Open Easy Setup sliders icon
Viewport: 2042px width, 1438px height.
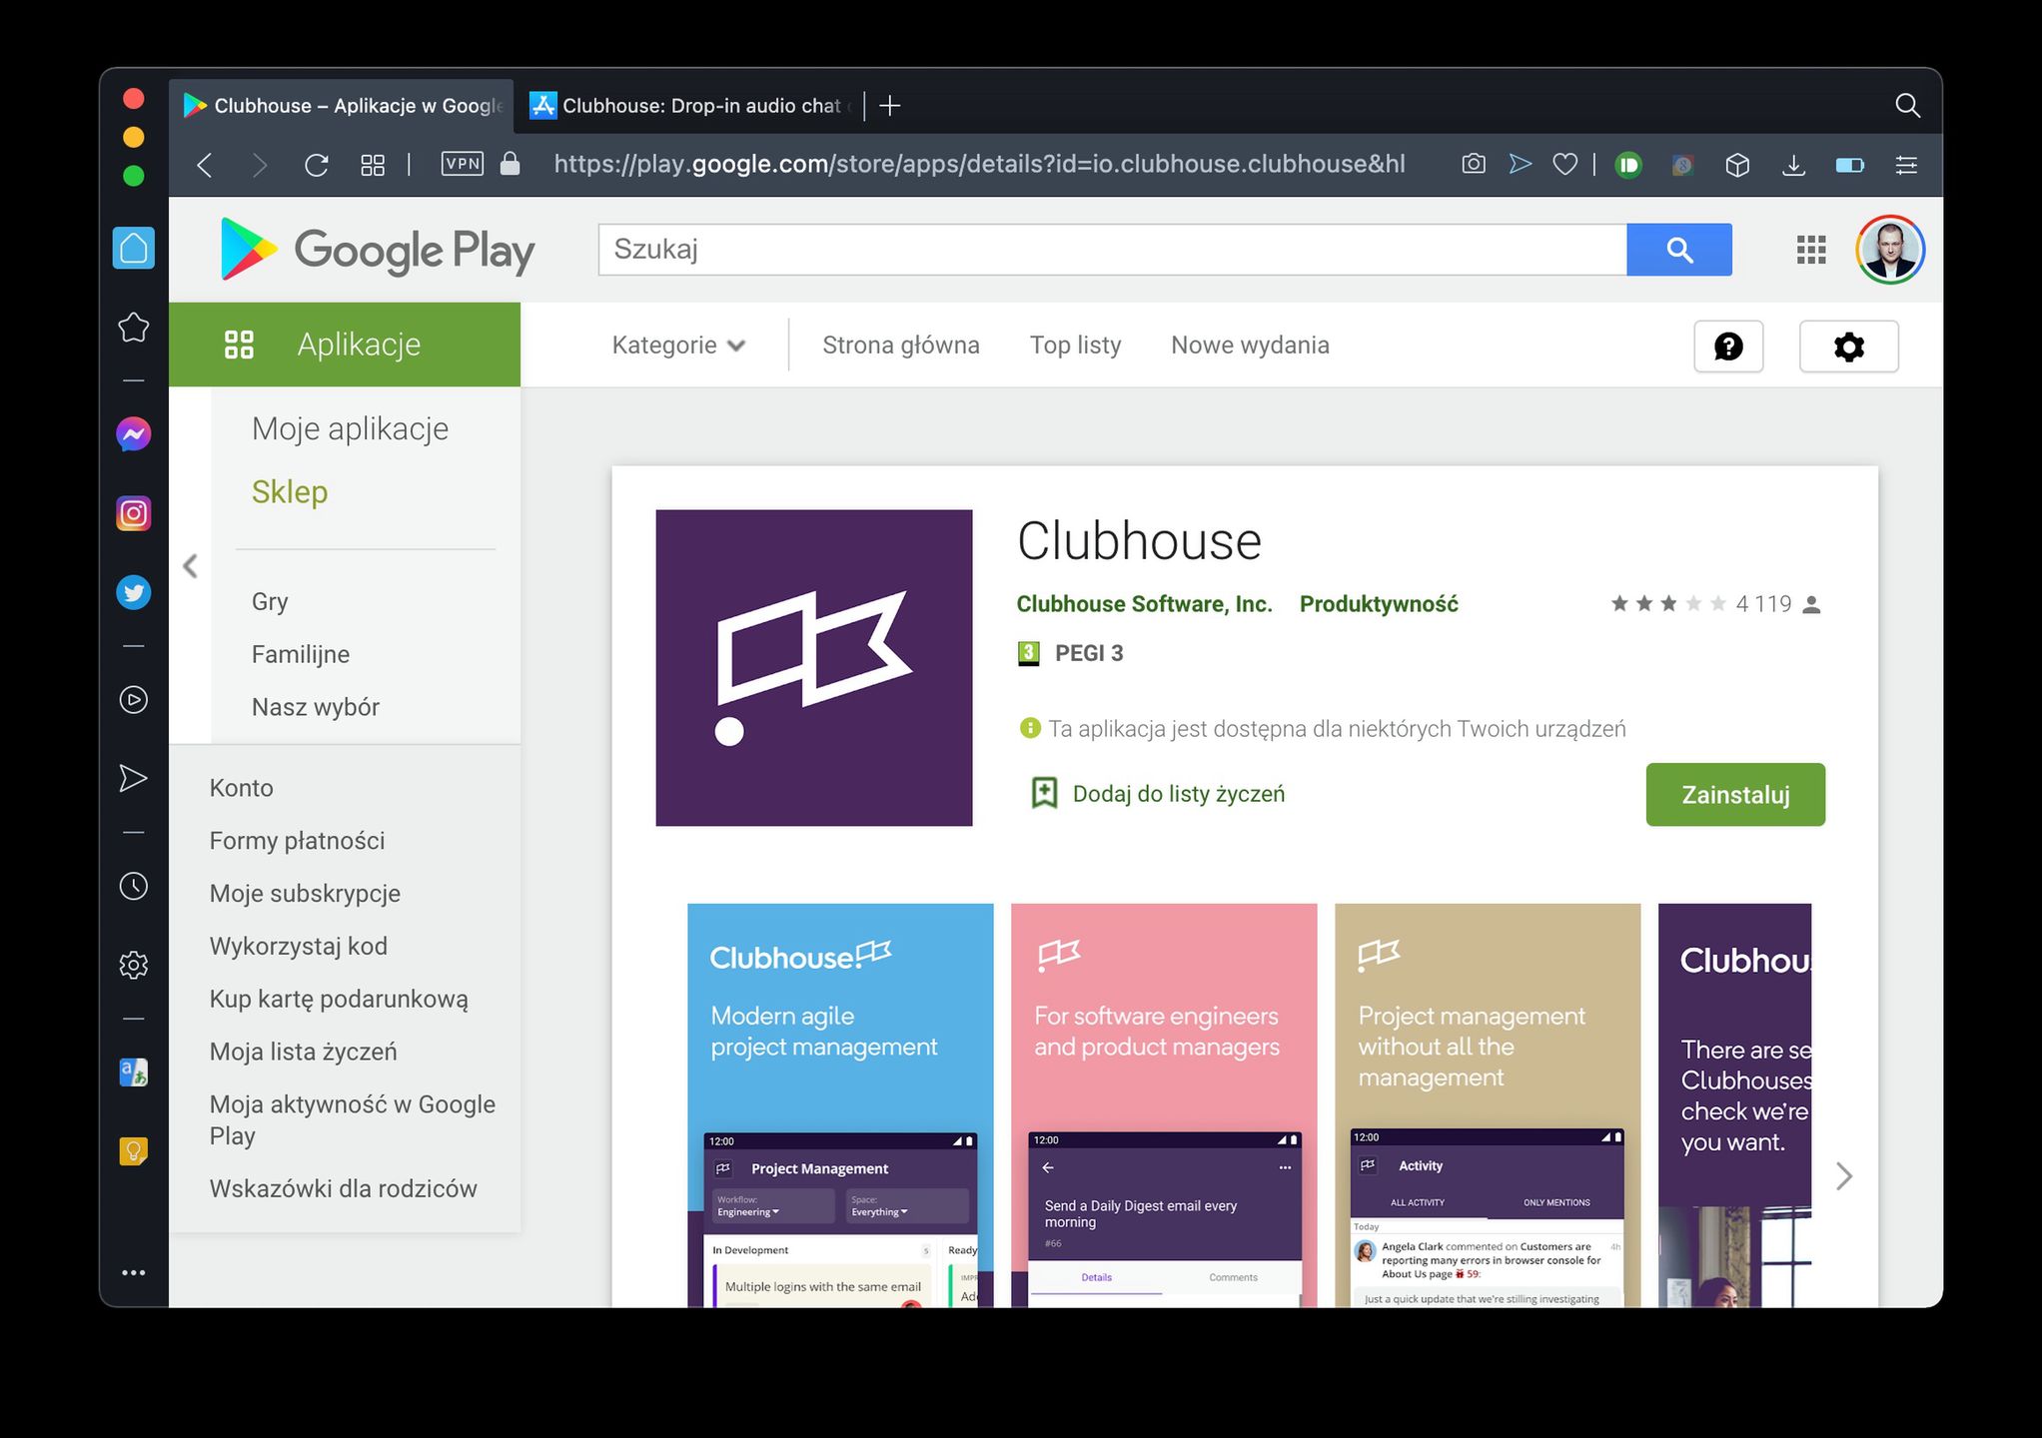coord(1906,165)
